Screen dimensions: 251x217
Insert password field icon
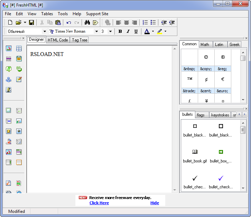click(9, 121)
